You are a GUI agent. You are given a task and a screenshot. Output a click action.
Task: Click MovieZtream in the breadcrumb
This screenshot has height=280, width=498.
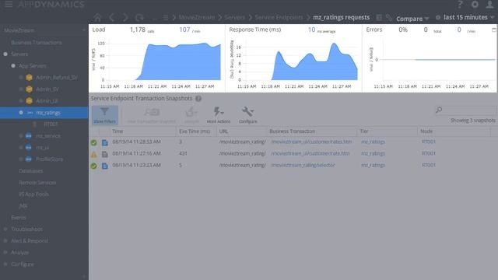pos(196,17)
